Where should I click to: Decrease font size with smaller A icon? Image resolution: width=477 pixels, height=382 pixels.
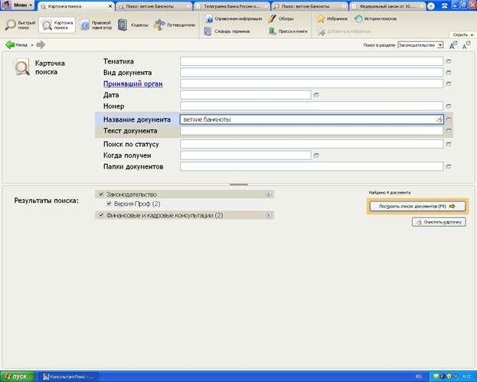(466, 45)
